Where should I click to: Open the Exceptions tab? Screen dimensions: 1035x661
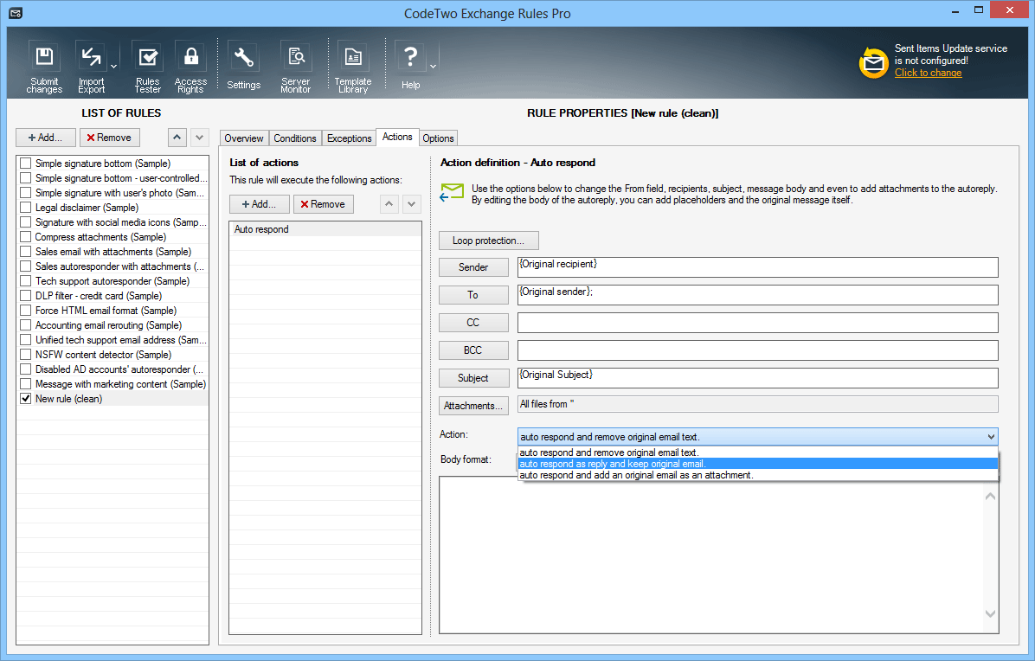(349, 138)
